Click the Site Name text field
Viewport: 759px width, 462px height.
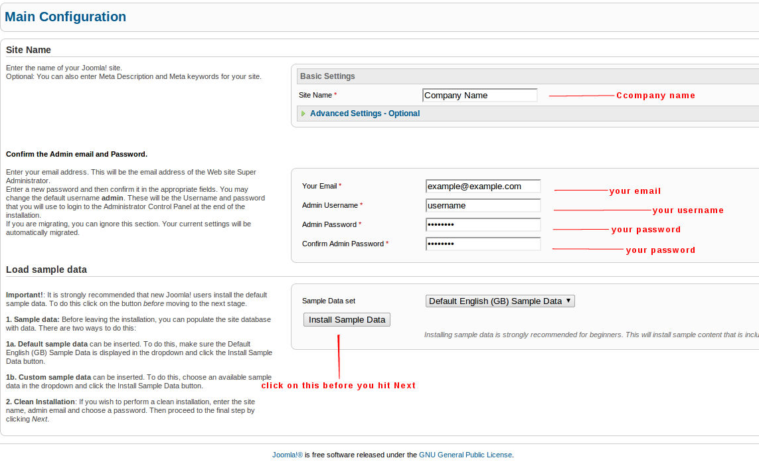[479, 96]
